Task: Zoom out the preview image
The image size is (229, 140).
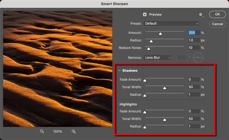Action: pyautogui.click(x=42, y=131)
